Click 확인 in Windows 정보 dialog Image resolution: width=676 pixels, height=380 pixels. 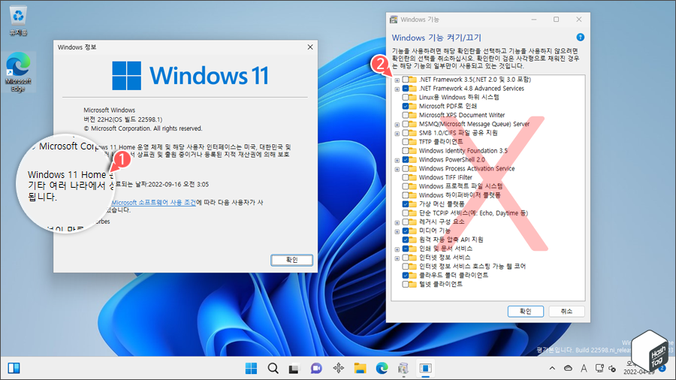[292, 260]
